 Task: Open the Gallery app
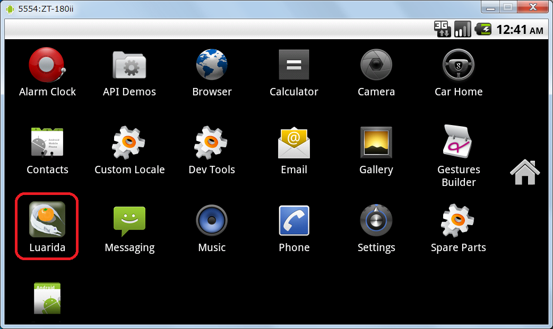point(376,143)
